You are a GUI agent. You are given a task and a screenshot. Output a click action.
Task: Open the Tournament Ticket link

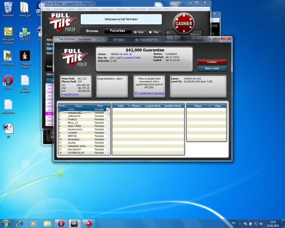[x=130, y=58]
